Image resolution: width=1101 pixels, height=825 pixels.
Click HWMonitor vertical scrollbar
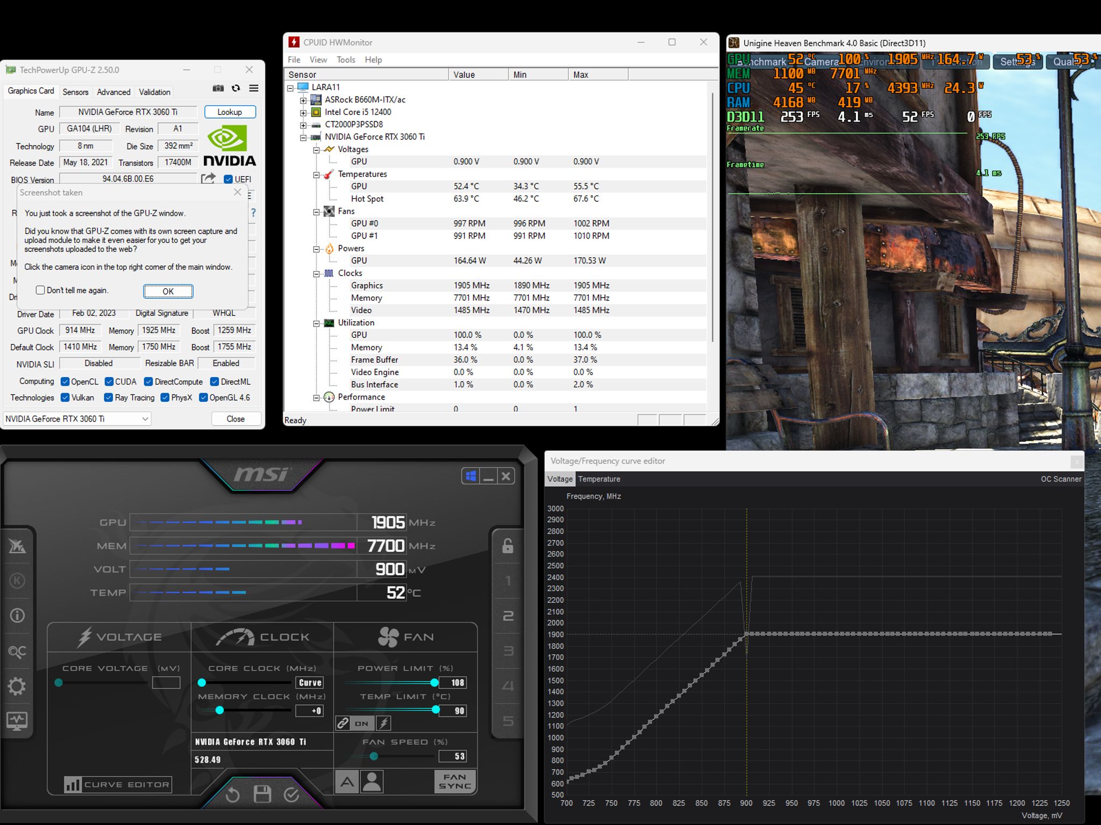click(x=713, y=217)
